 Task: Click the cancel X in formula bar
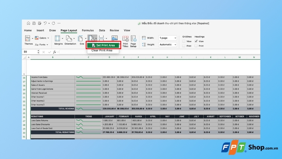(x=43, y=52)
